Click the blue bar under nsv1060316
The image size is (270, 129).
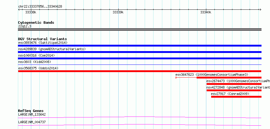tap(140, 58)
